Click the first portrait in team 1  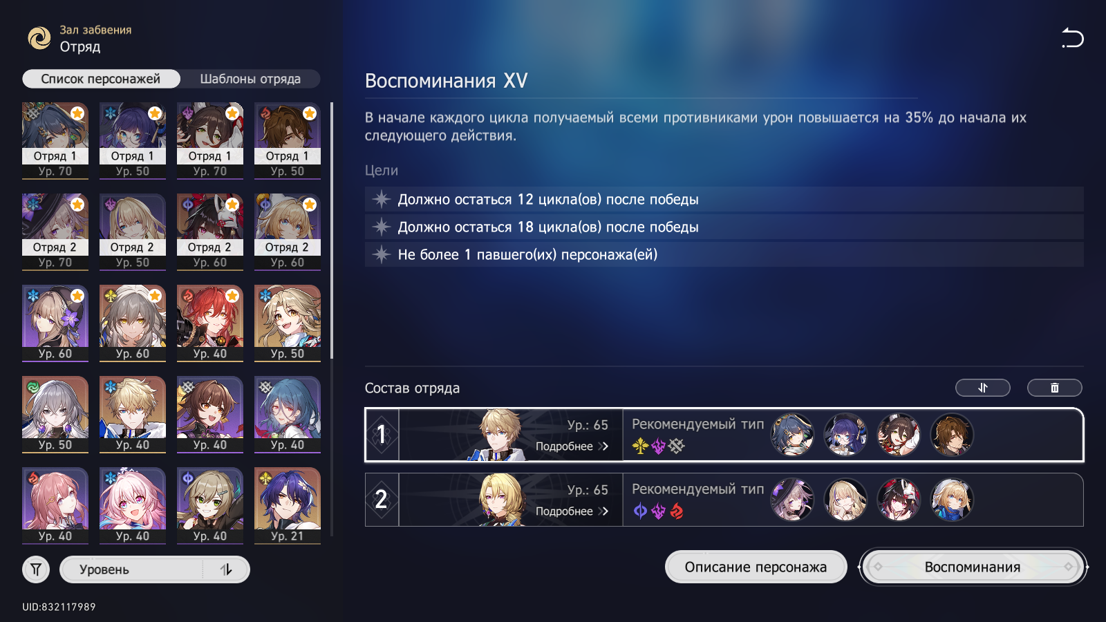[x=792, y=435]
